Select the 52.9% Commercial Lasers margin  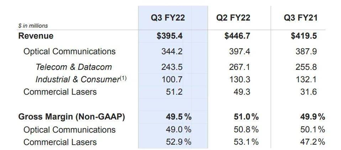178,142
